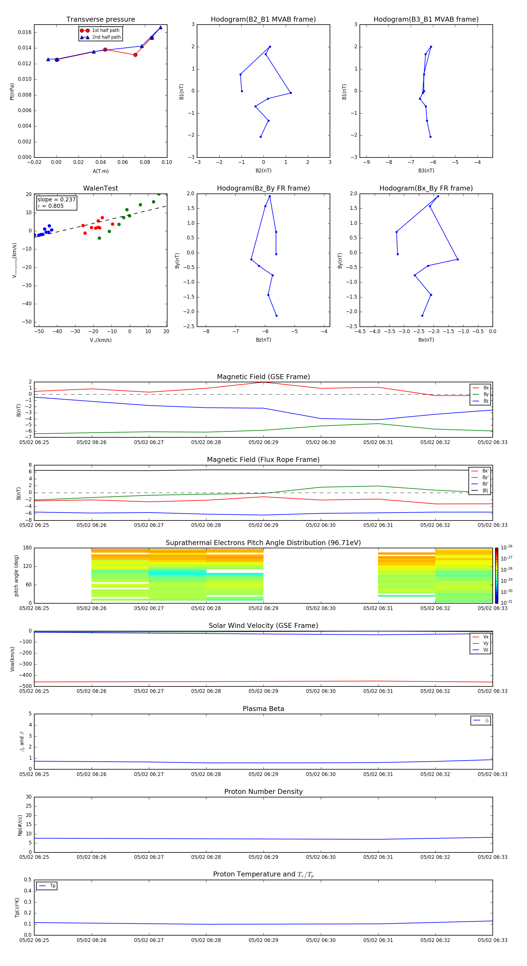Viewport: 527px width, 966px height.
Task: Click the "pitch angle (deg)" axis label
Action: [16, 576]
